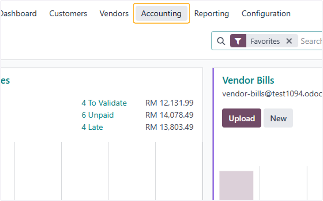Open the Vendor Bills journal title
This screenshot has height=201, width=323.
click(x=248, y=80)
